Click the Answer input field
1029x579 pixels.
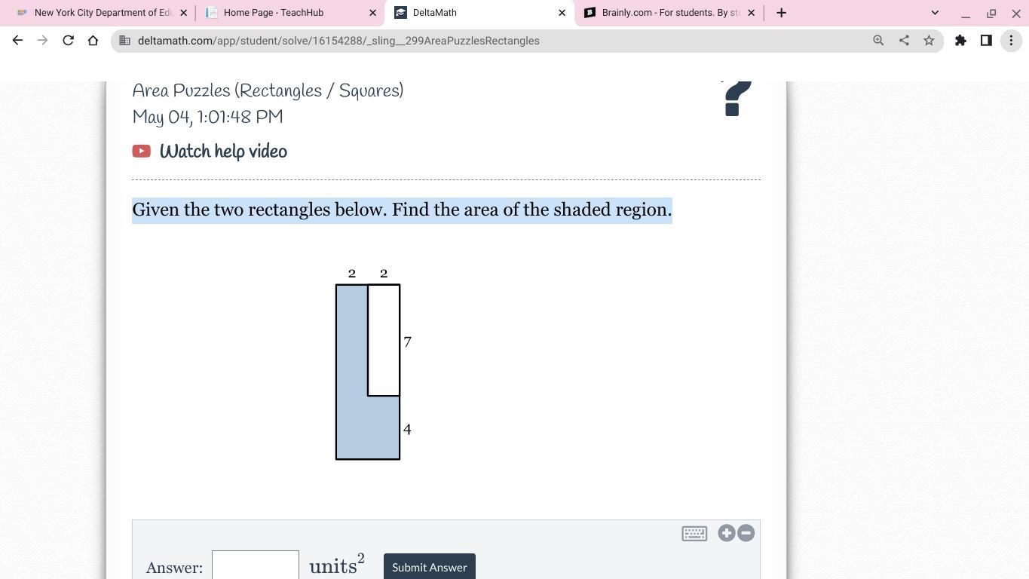[256, 566]
